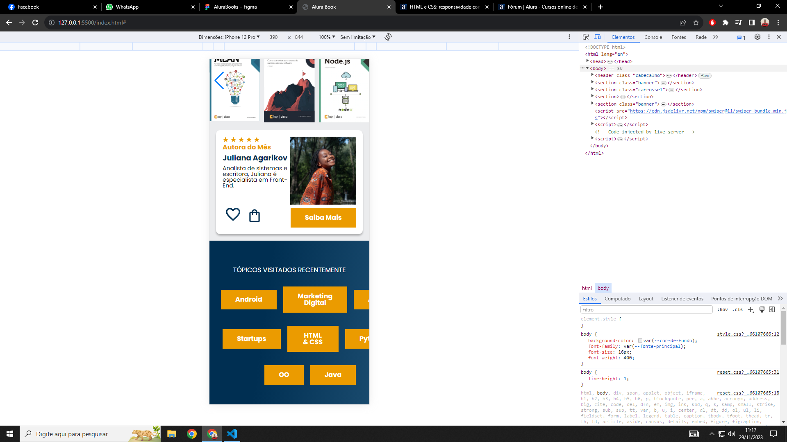Viewport: 787px width, 442px height.
Task: Open the Windows notification center icon
Action: (773, 434)
